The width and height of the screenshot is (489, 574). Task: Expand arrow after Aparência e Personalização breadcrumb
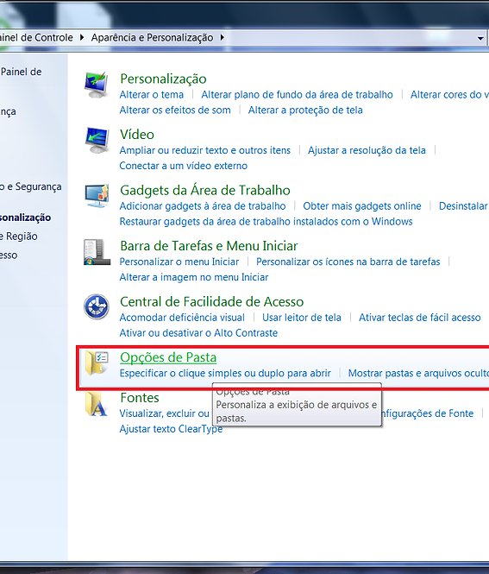point(222,37)
